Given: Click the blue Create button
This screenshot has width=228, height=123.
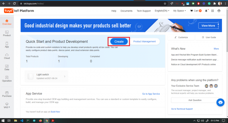Looking at the screenshot, I should 119,42.
